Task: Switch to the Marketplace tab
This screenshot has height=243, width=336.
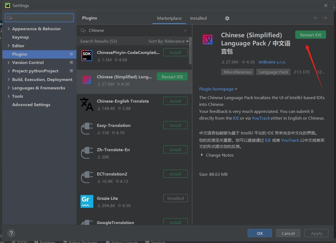Action: pos(169,18)
